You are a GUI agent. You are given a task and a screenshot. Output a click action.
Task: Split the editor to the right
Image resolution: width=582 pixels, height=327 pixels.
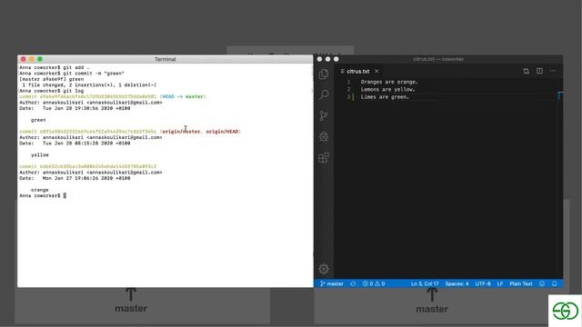(x=539, y=71)
